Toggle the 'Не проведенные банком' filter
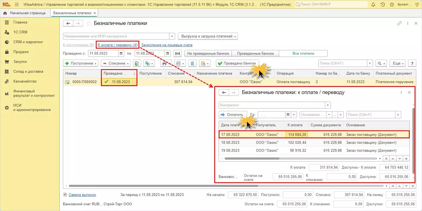The height and width of the screenshot is (211, 422). [208, 54]
